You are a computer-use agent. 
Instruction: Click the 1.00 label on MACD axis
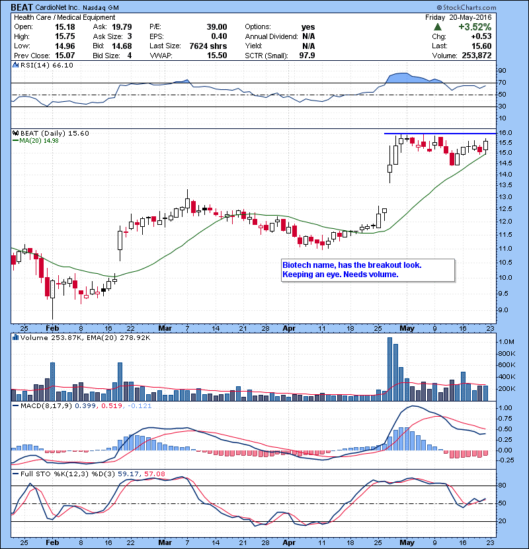coord(505,408)
